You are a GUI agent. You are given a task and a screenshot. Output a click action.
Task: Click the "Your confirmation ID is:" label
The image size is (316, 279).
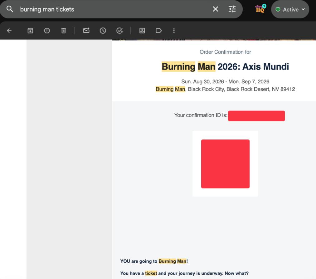[201, 115]
